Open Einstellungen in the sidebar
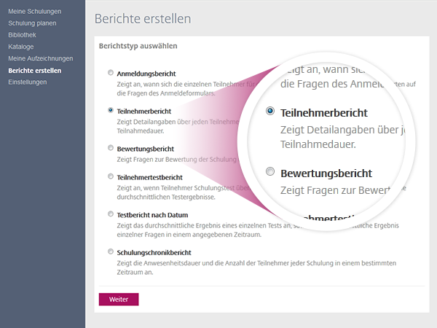Viewport: 437px width, 328px height. (x=28, y=82)
